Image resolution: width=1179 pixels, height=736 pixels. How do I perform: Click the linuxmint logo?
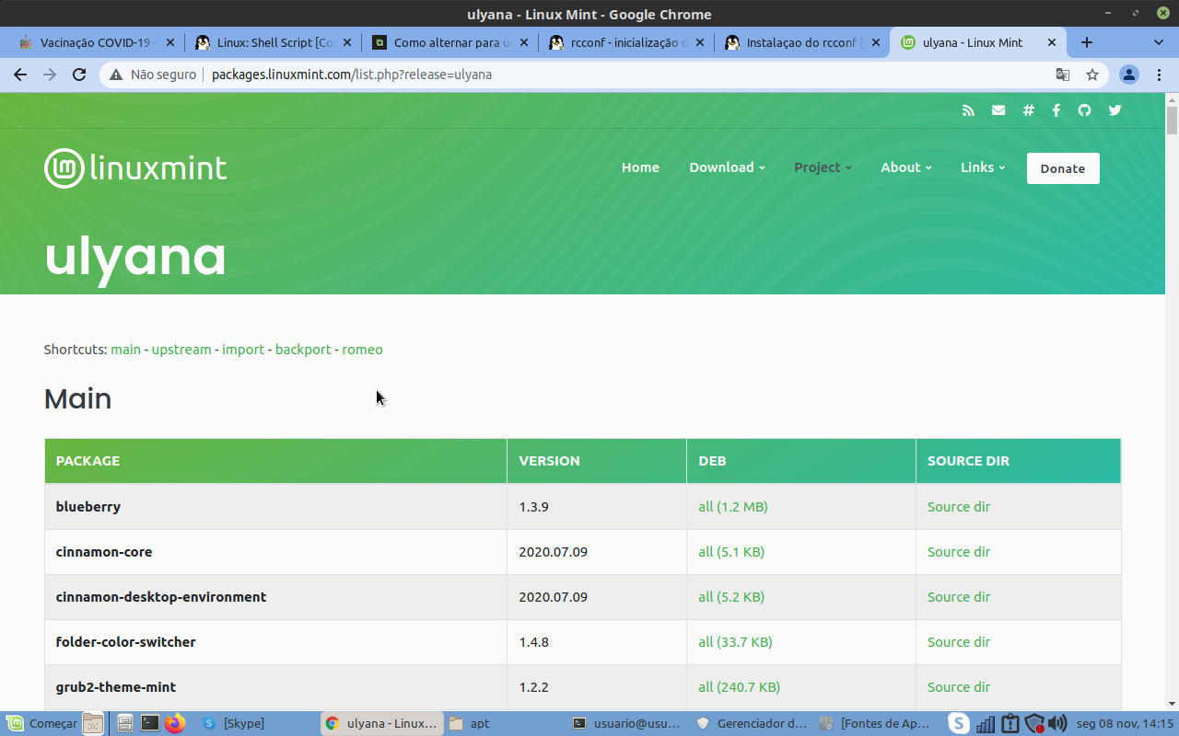tap(135, 168)
